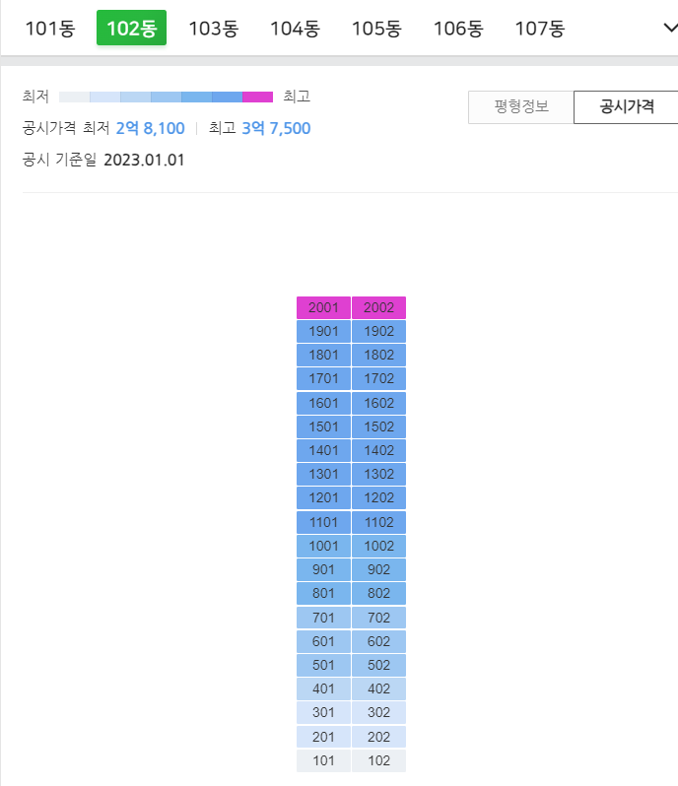Click the magenta highest-price legend swatch
This screenshot has height=786, width=678.
coord(258,97)
